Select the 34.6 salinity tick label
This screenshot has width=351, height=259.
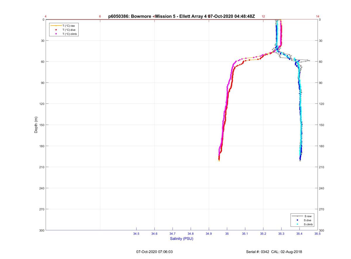pos(154,234)
